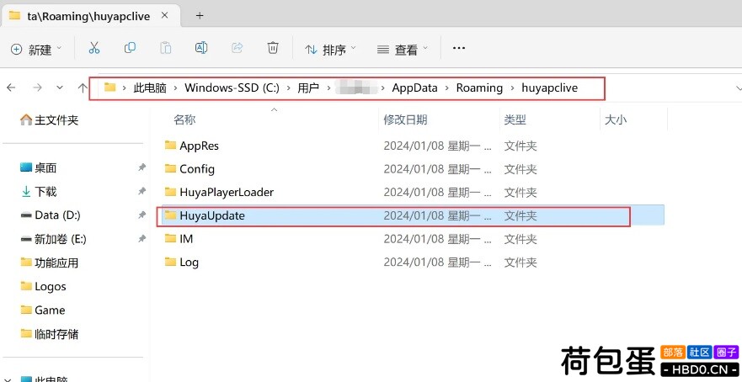
Task: Click the Paste clipboard icon
Action: (x=166, y=48)
